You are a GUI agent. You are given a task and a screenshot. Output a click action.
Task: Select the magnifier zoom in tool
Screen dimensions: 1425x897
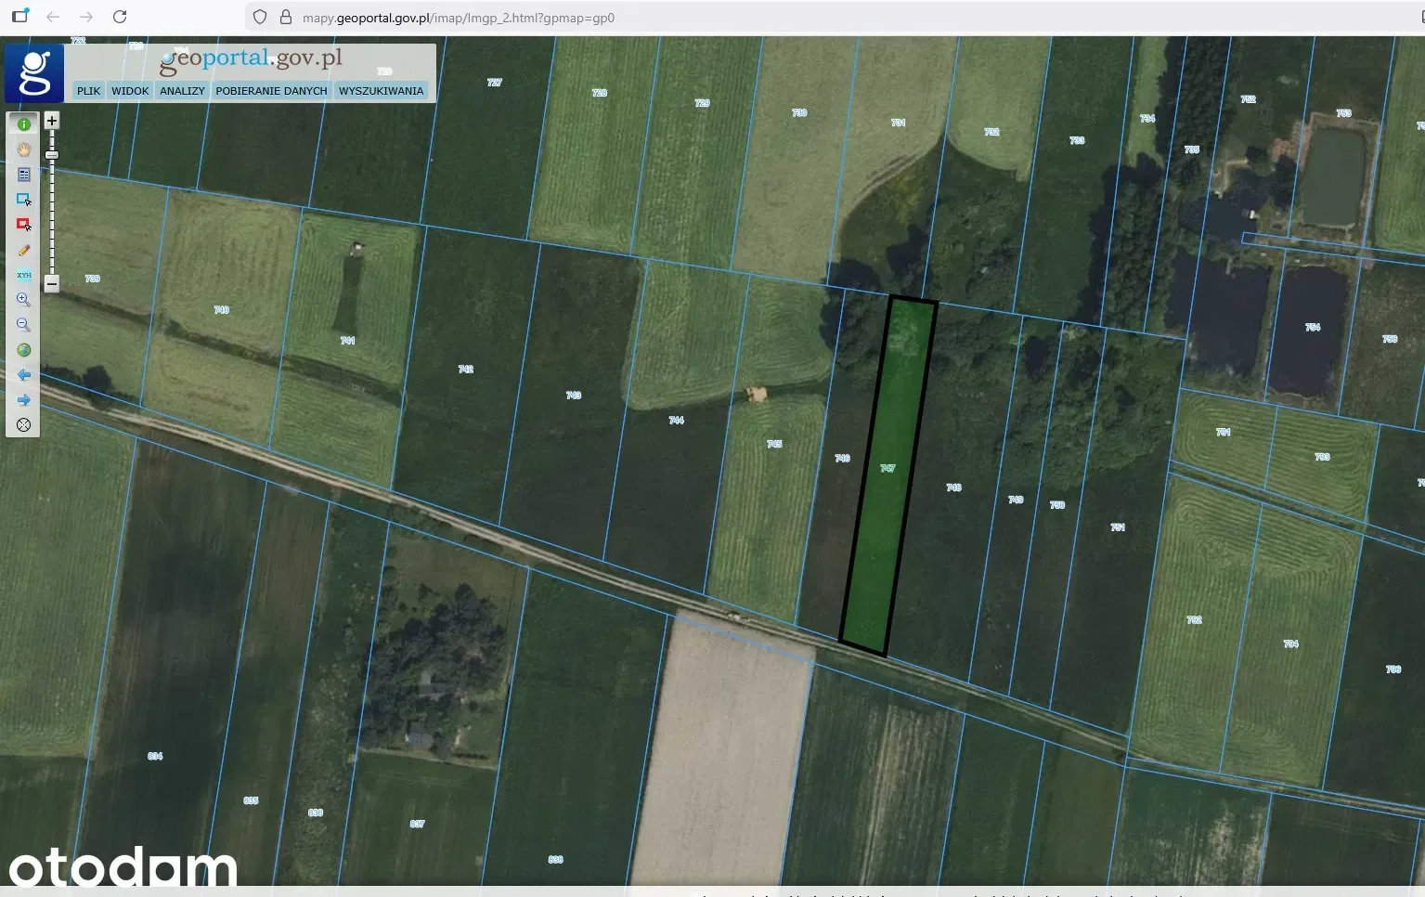coord(24,300)
